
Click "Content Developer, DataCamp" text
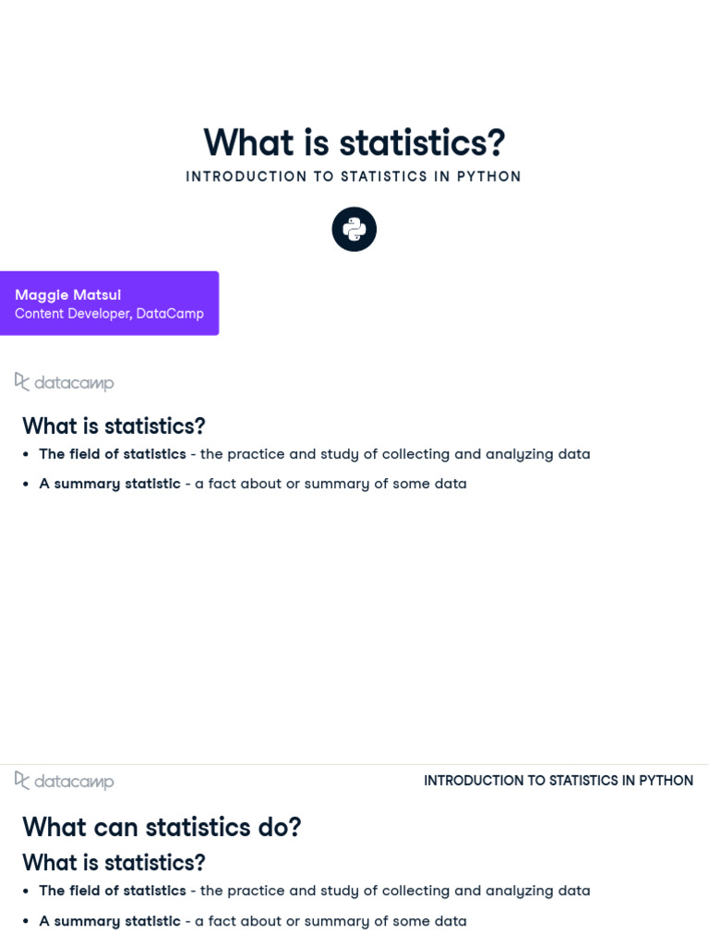[x=109, y=314]
